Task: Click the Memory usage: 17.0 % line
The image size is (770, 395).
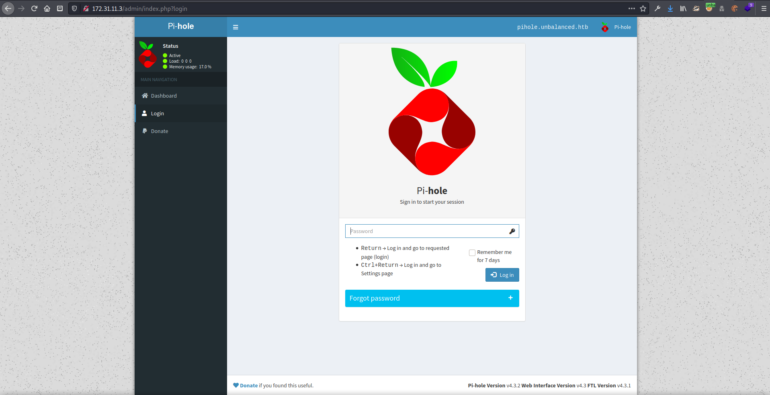Action: [190, 67]
